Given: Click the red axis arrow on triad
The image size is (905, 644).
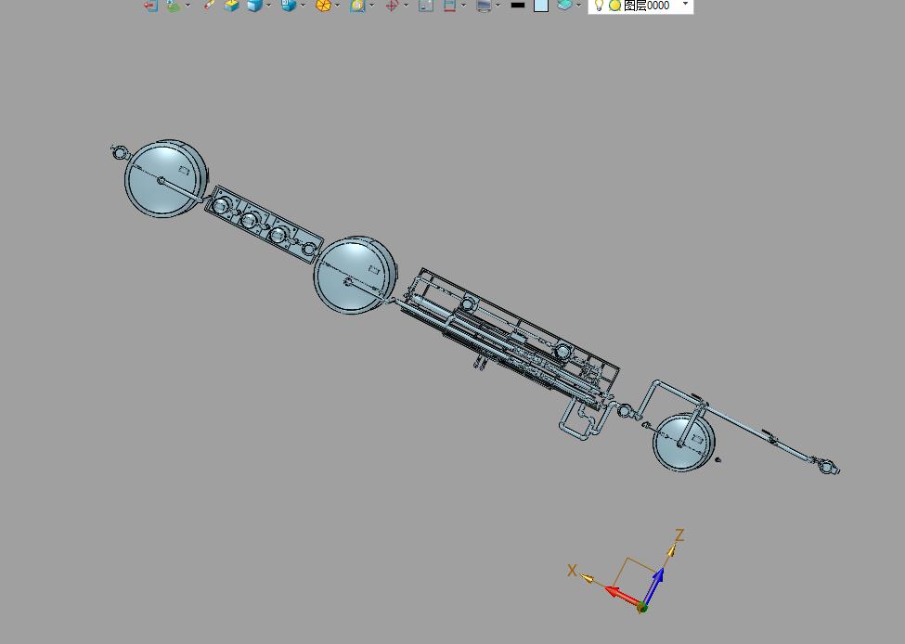Looking at the screenshot, I should (x=622, y=596).
